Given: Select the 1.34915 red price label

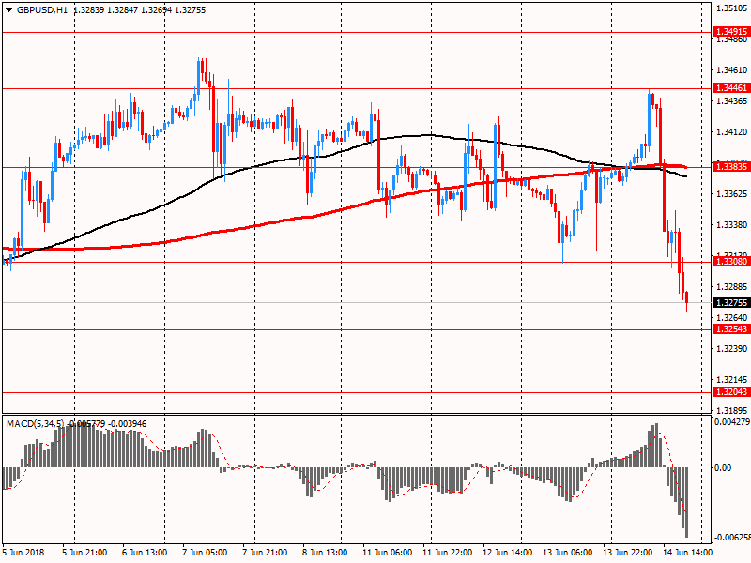Looking at the screenshot, I should pyautogui.click(x=730, y=32).
